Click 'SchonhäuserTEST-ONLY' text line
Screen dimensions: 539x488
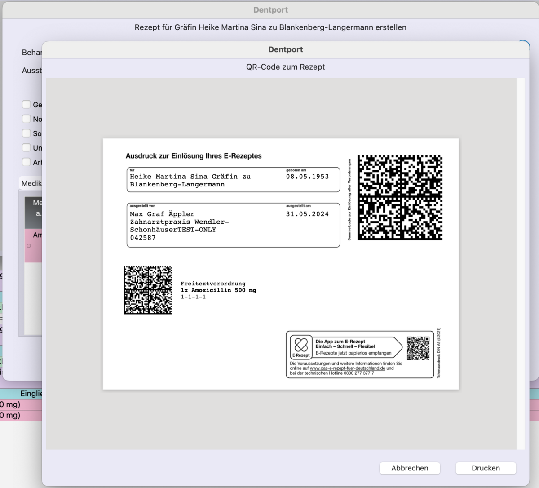coord(173,230)
